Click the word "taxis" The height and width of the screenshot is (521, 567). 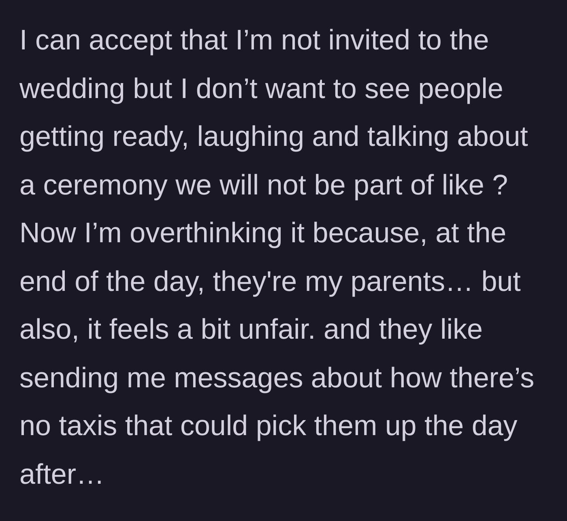click(88, 426)
